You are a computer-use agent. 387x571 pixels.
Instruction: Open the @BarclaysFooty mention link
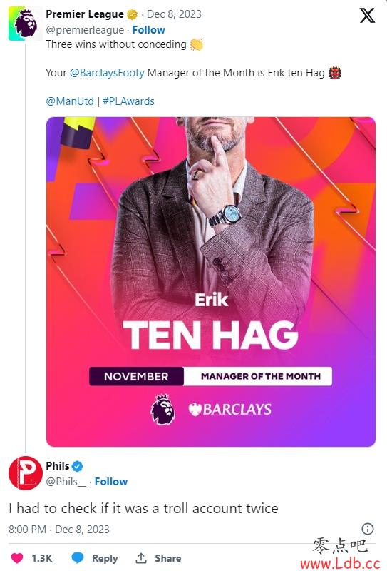107,73
